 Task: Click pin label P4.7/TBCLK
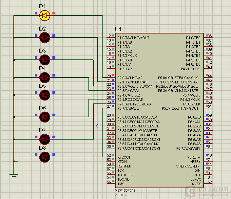[190, 69]
